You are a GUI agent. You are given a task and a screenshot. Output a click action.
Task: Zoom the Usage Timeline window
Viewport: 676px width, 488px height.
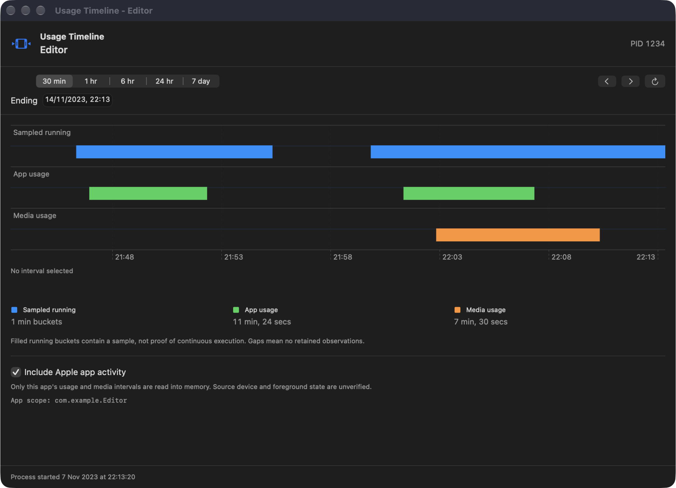pyautogui.click(x=41, y=10)
